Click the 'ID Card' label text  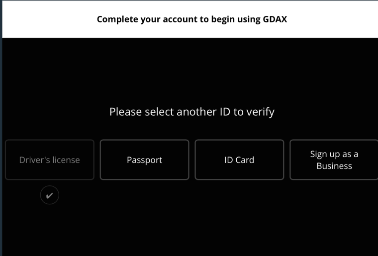tap(239, 160)
